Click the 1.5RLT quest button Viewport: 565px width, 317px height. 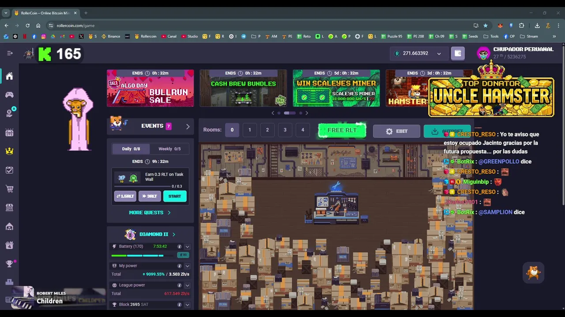[x=125, y=196]
